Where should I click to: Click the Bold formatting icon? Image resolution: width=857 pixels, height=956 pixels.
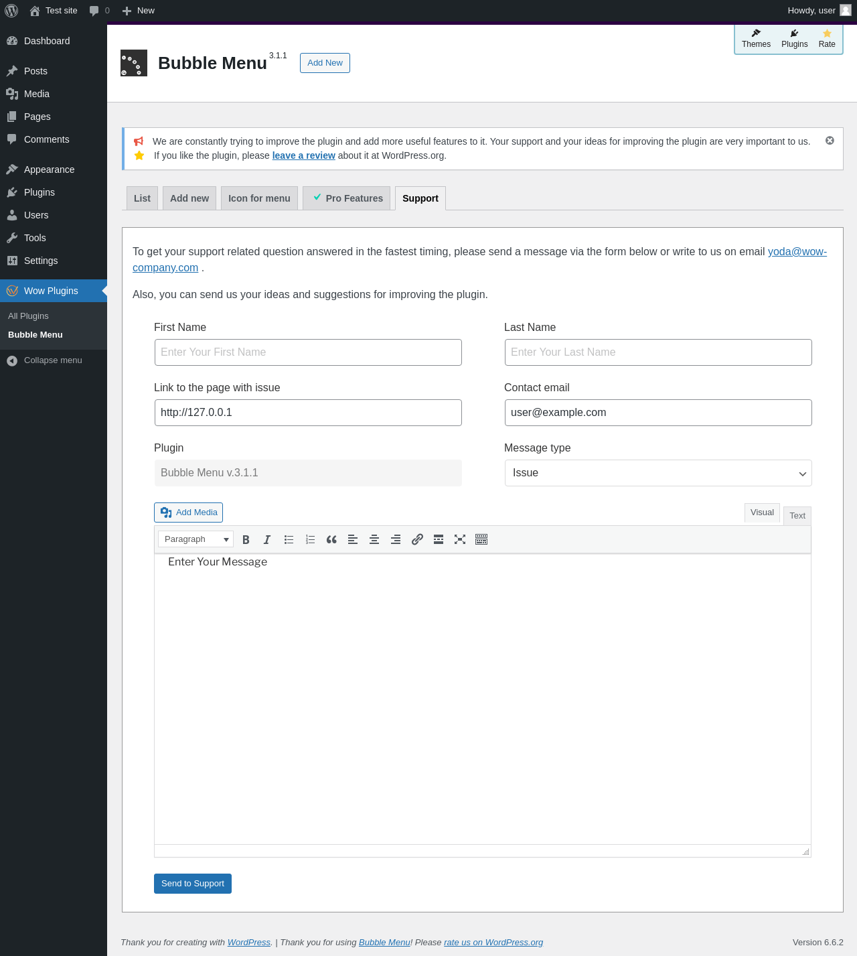246,539
